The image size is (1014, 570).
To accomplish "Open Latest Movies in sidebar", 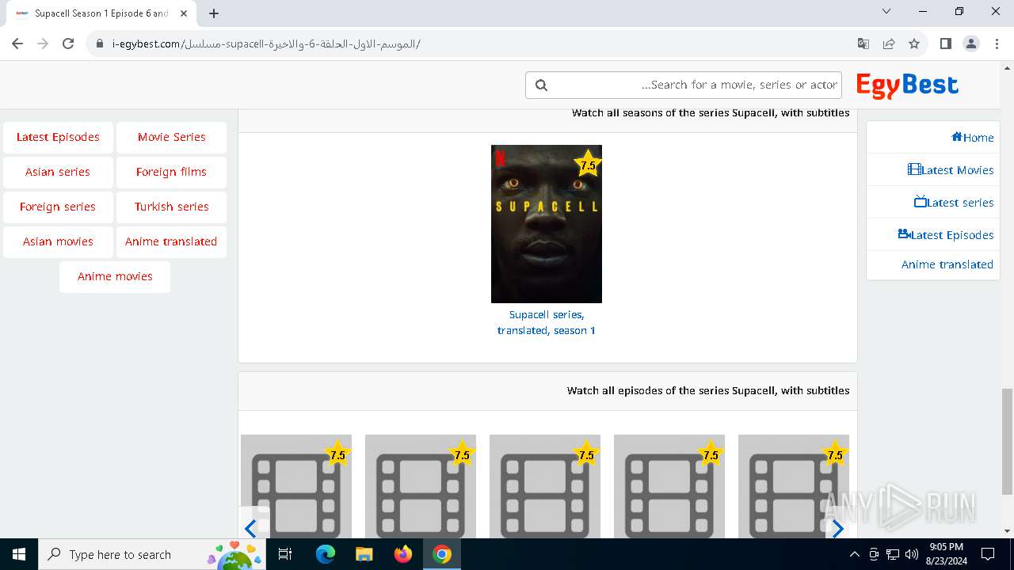I will click(x=957, y=170).
